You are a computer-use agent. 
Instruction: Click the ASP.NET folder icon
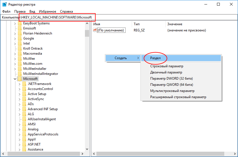[x=24, y=144]
